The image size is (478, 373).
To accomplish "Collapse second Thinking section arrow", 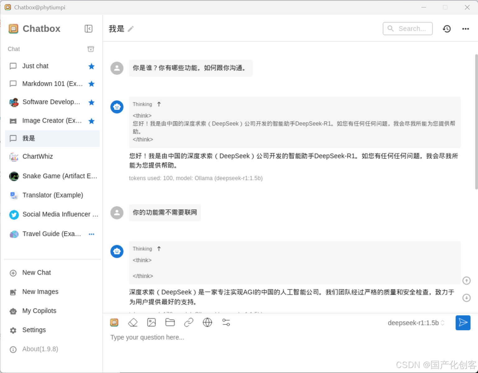I will [159, 249].
